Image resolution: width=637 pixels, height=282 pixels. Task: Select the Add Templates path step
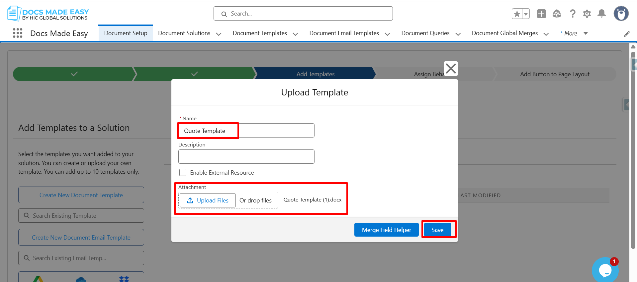tap(315, 74)
